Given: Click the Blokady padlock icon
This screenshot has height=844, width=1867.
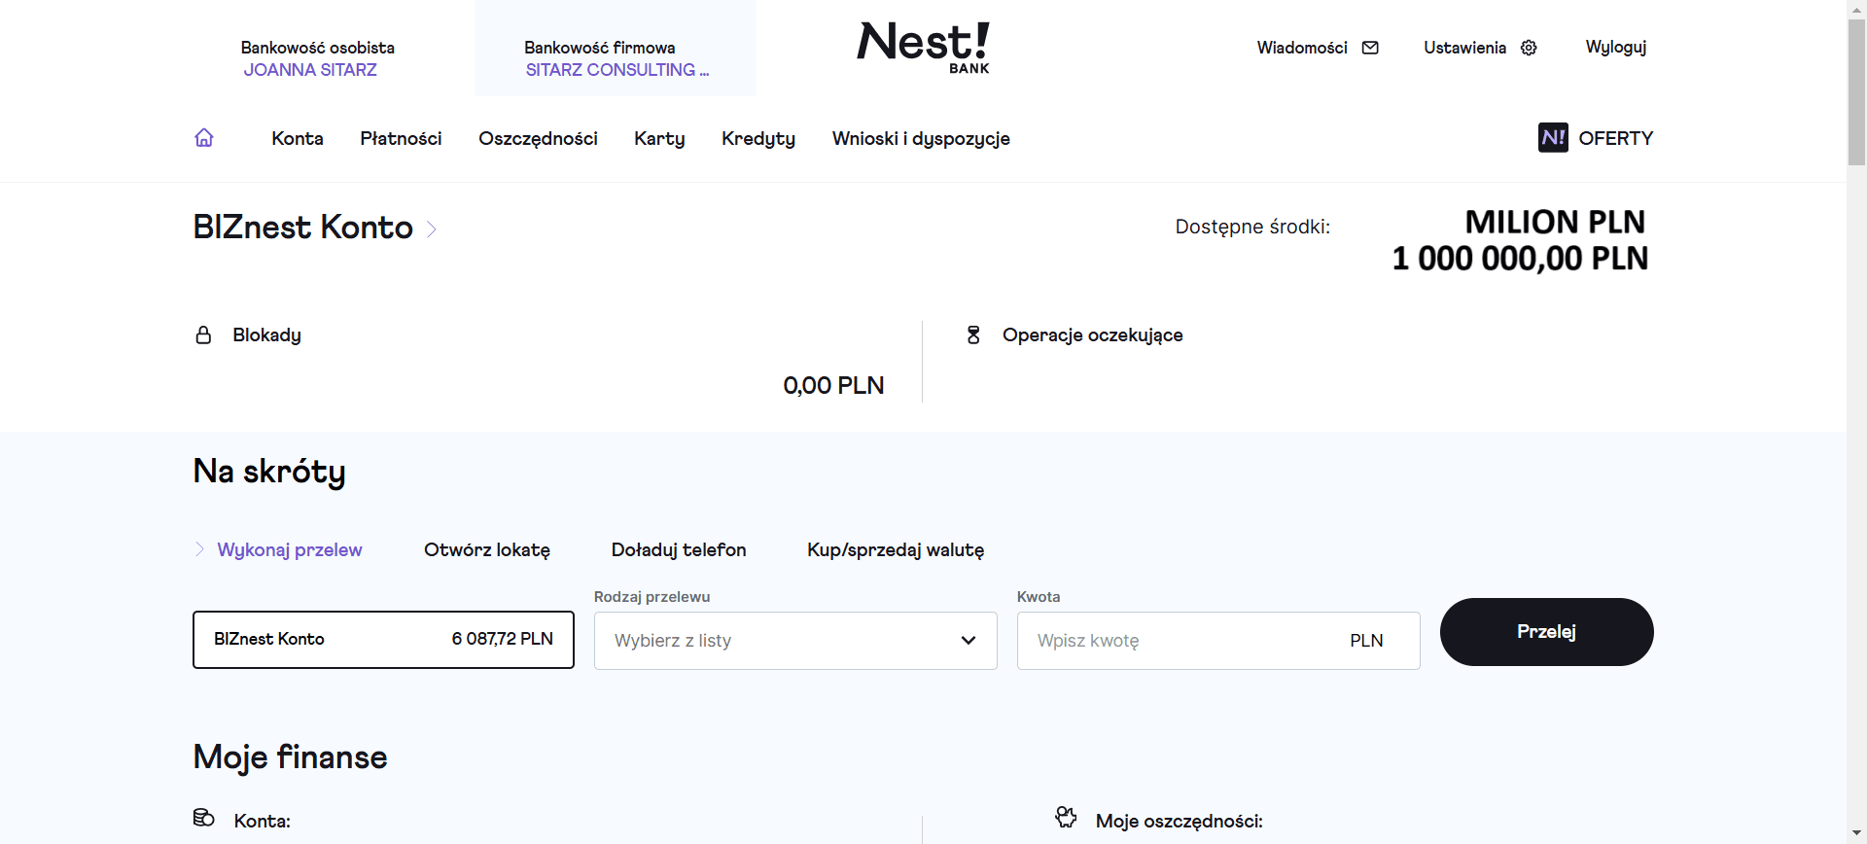Looking at the screenshot, I should click(203, 335).
